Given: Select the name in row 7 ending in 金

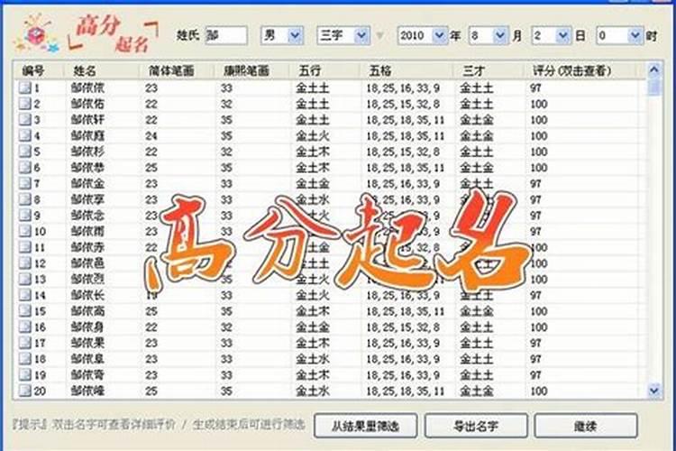Looking at the screenshot, I should pyautogui.click(x=87, y=183).
